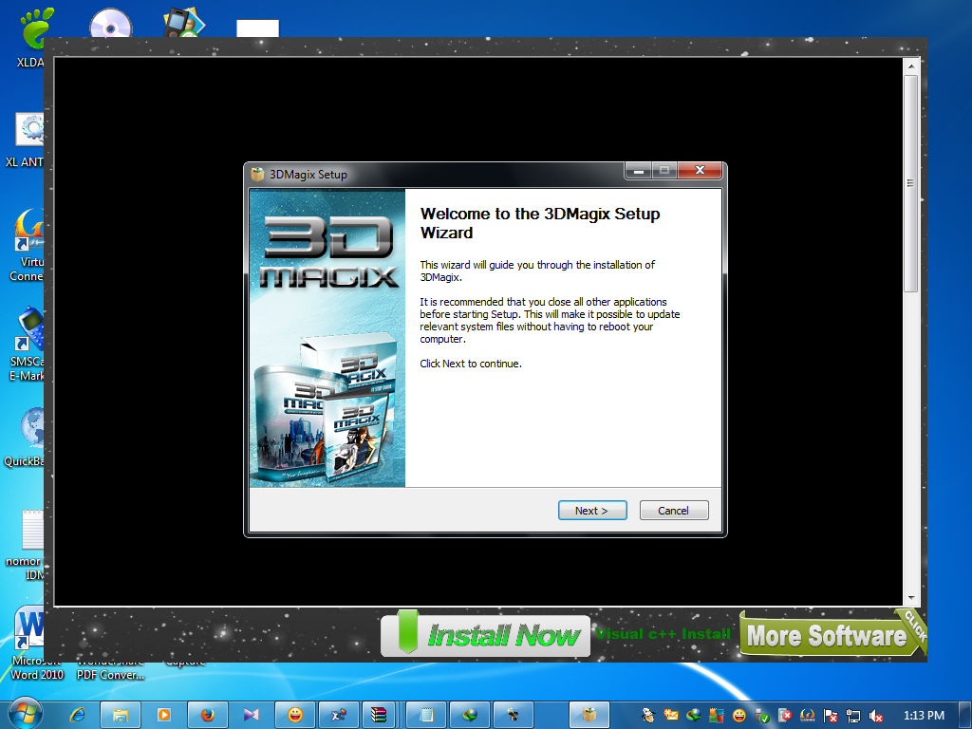The height and width of the screenshot is (729, 972).
Task: Click the yellow smiley tray icon
Action: [738, 716]
